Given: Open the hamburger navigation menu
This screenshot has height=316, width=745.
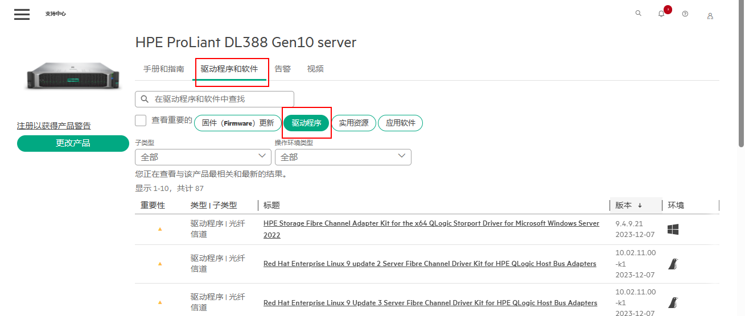Looking at the screenshot, I should (22, 14).
